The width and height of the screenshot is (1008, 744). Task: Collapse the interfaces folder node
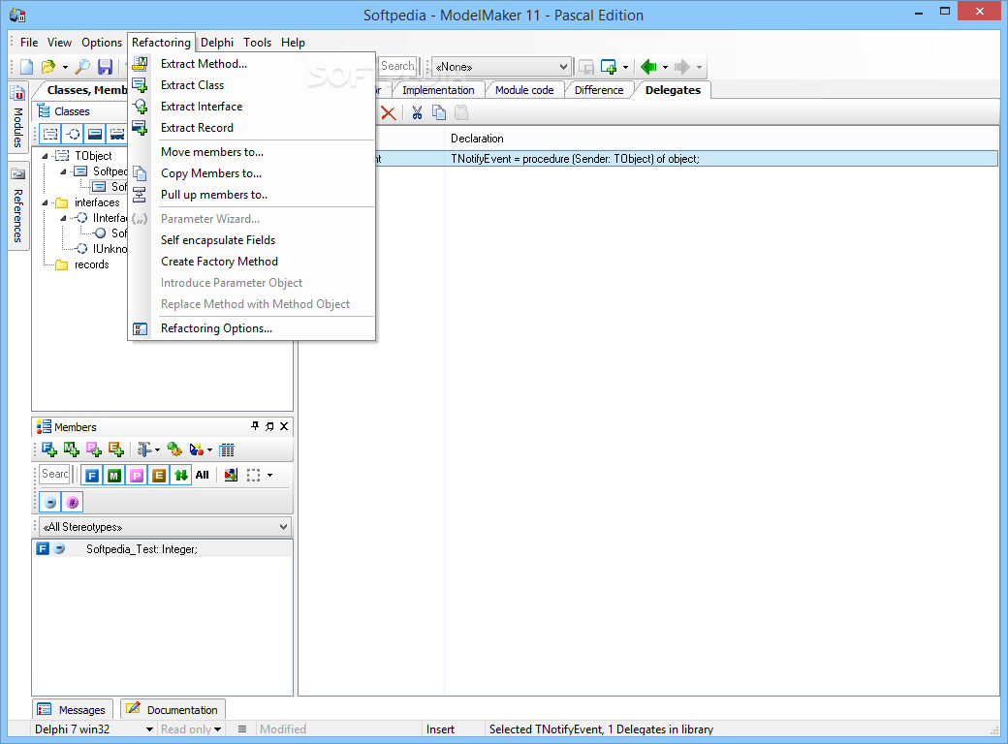[x=45, y=202]
